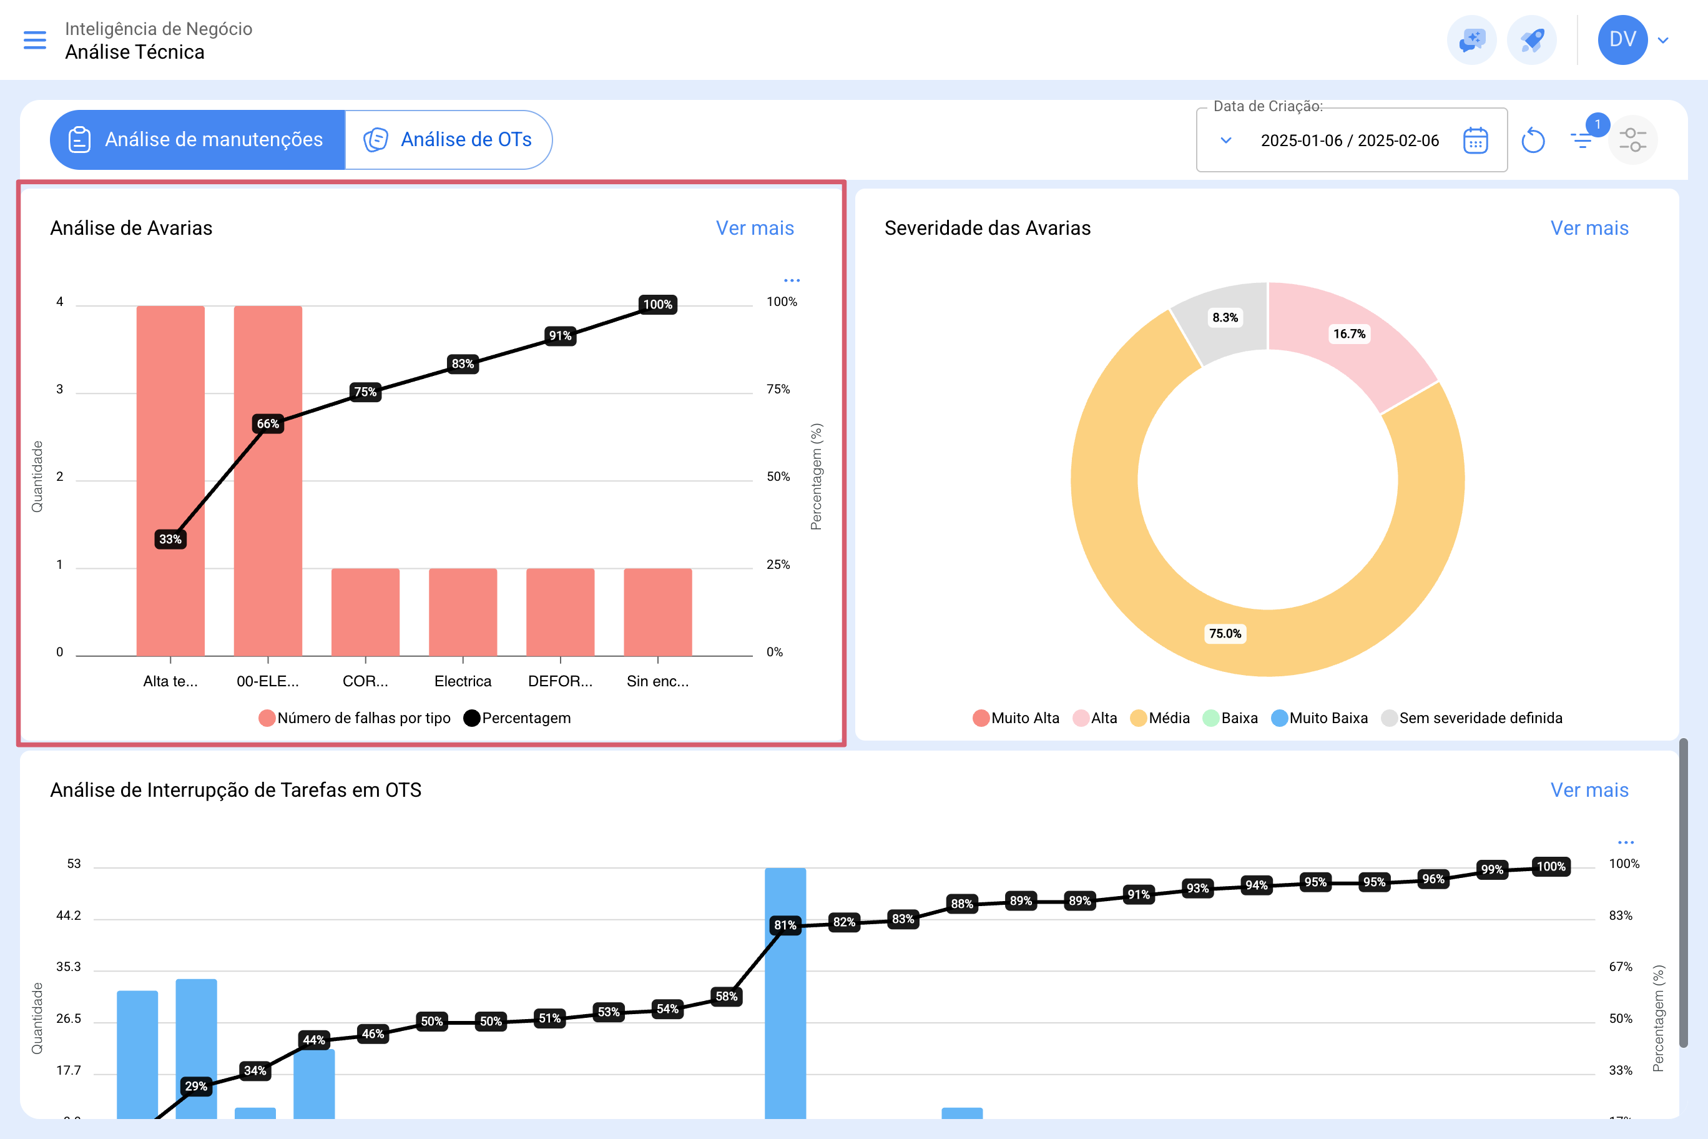Click the refresh reset icon

(1532, 141)
